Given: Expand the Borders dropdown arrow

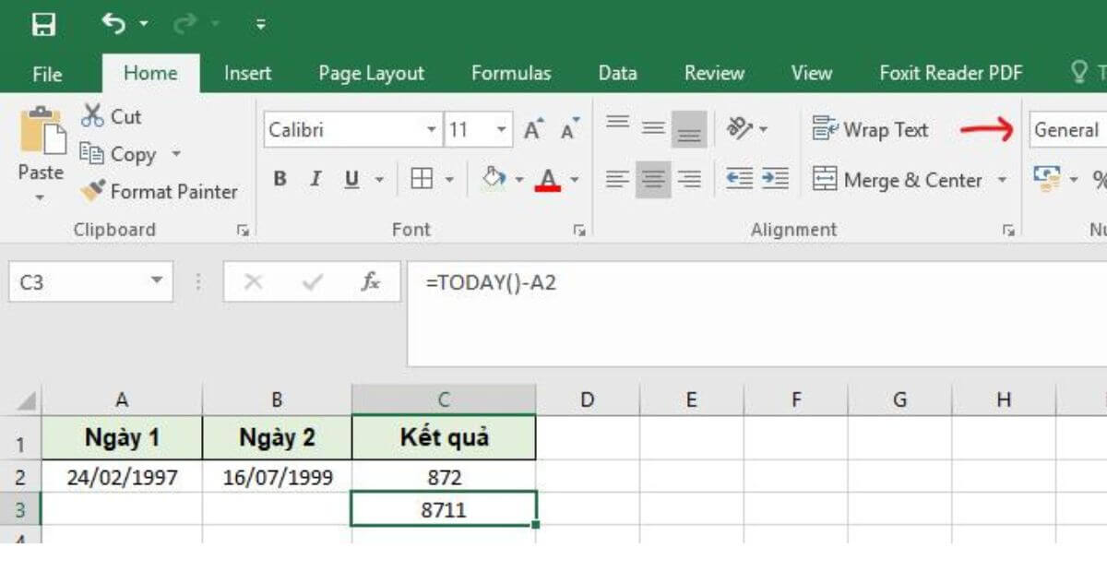Looking at the screenshot, I should [x=449, y=180].
